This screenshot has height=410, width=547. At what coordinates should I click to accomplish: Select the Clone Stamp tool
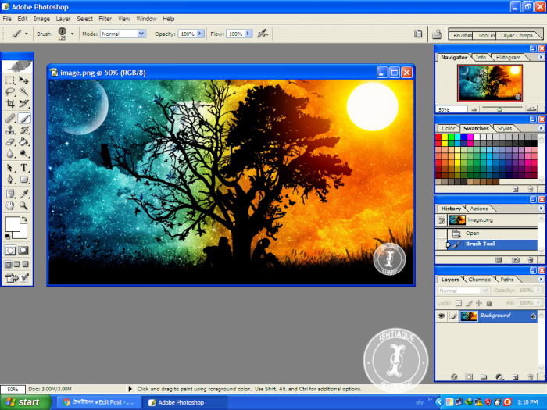click(10, 130)
